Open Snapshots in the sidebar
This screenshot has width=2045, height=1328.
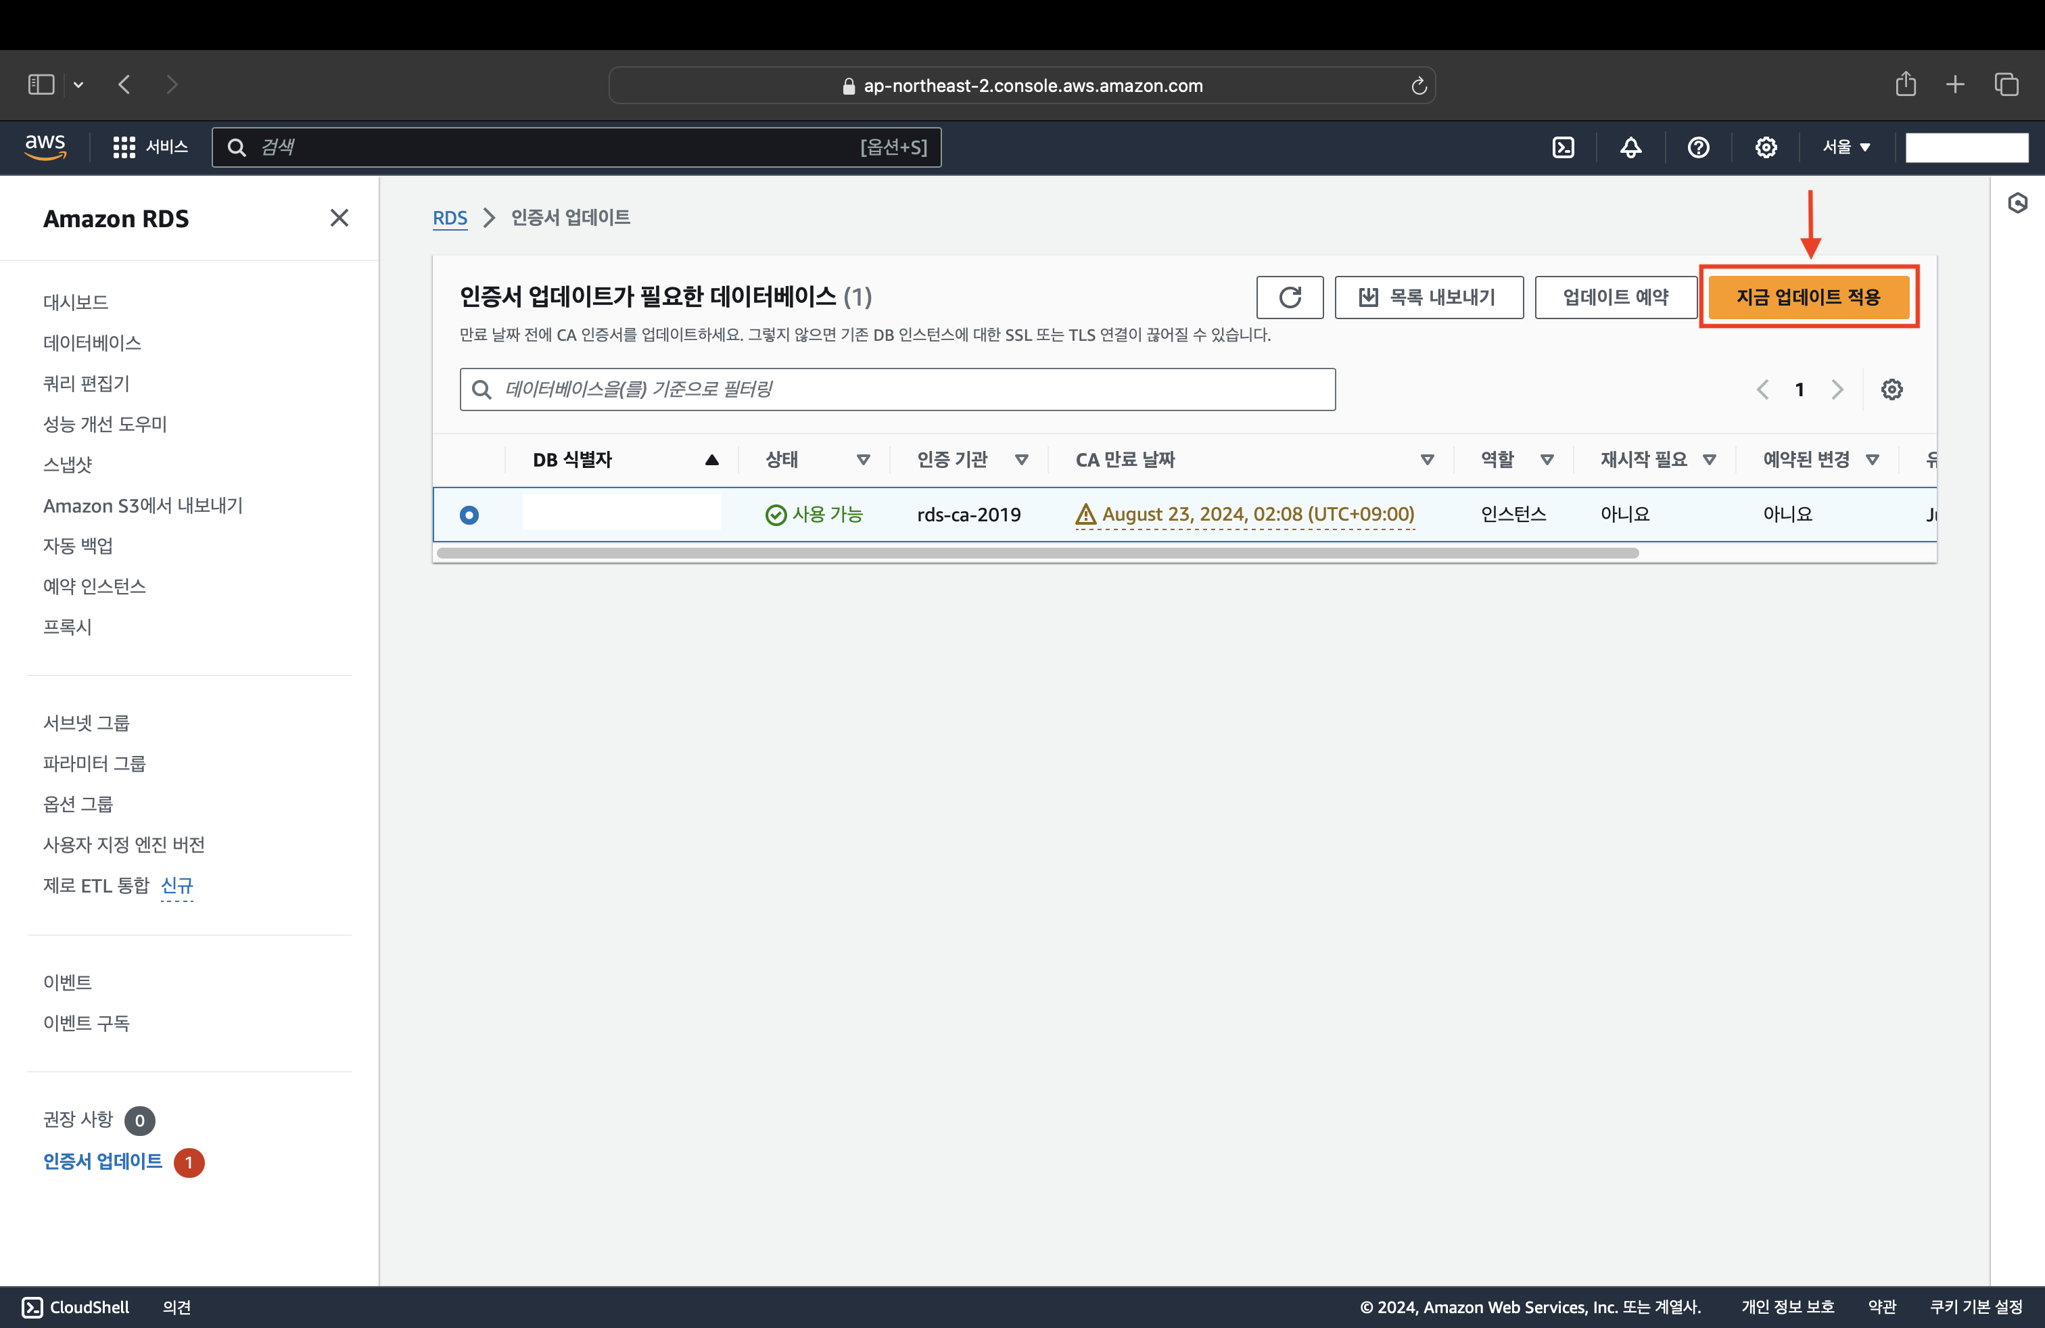(67, 465)
